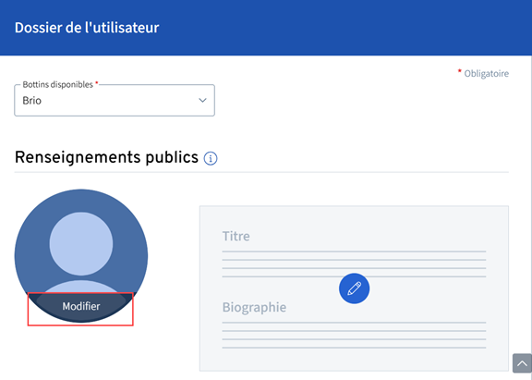Click the Renseignements publics heading

point(106,157)
